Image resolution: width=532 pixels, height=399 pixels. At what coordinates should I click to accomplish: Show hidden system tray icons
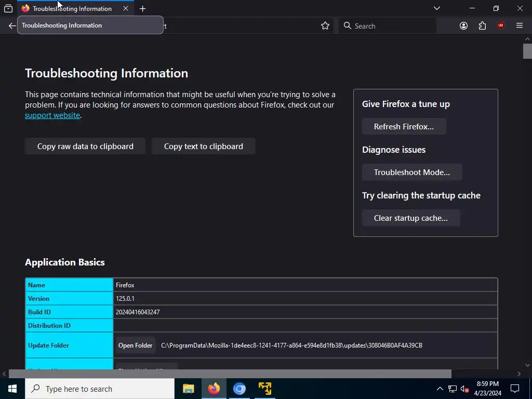(x=440, y=389)
